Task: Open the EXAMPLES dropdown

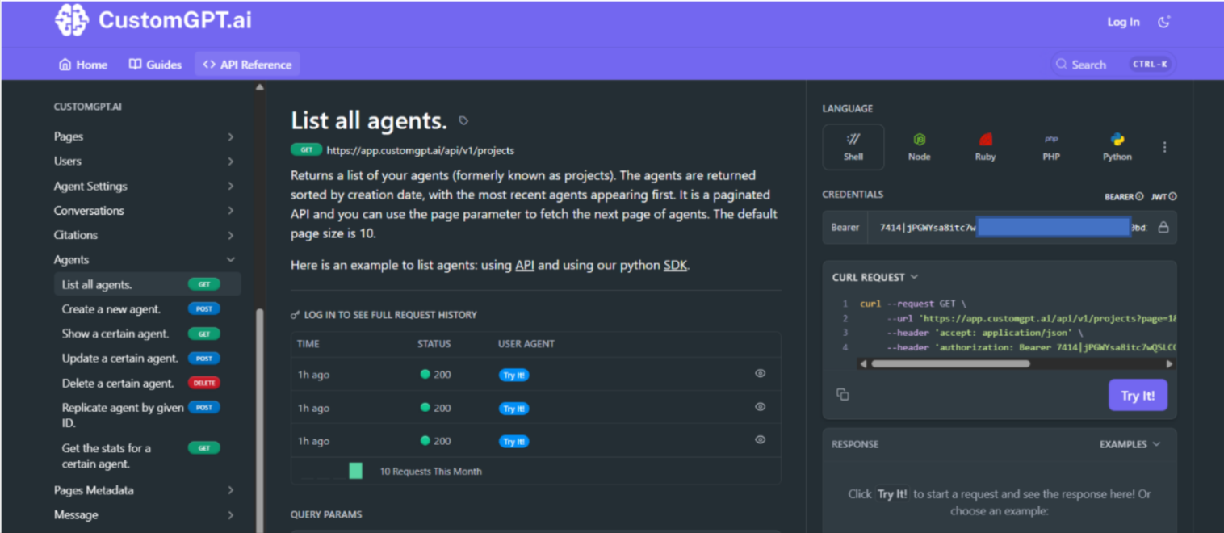Action: coord(1130,444)
